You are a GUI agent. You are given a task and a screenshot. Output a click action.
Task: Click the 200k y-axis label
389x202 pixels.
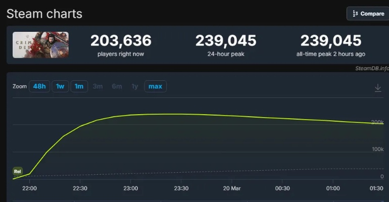377,122
